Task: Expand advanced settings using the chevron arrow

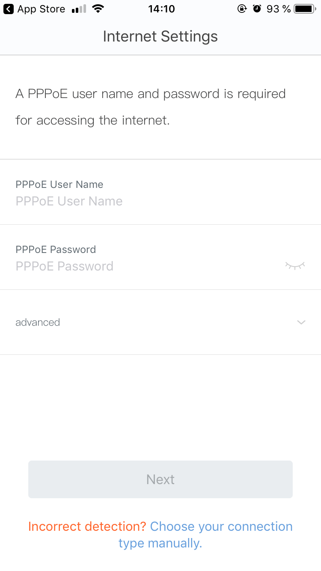Action: click(301, 322)
